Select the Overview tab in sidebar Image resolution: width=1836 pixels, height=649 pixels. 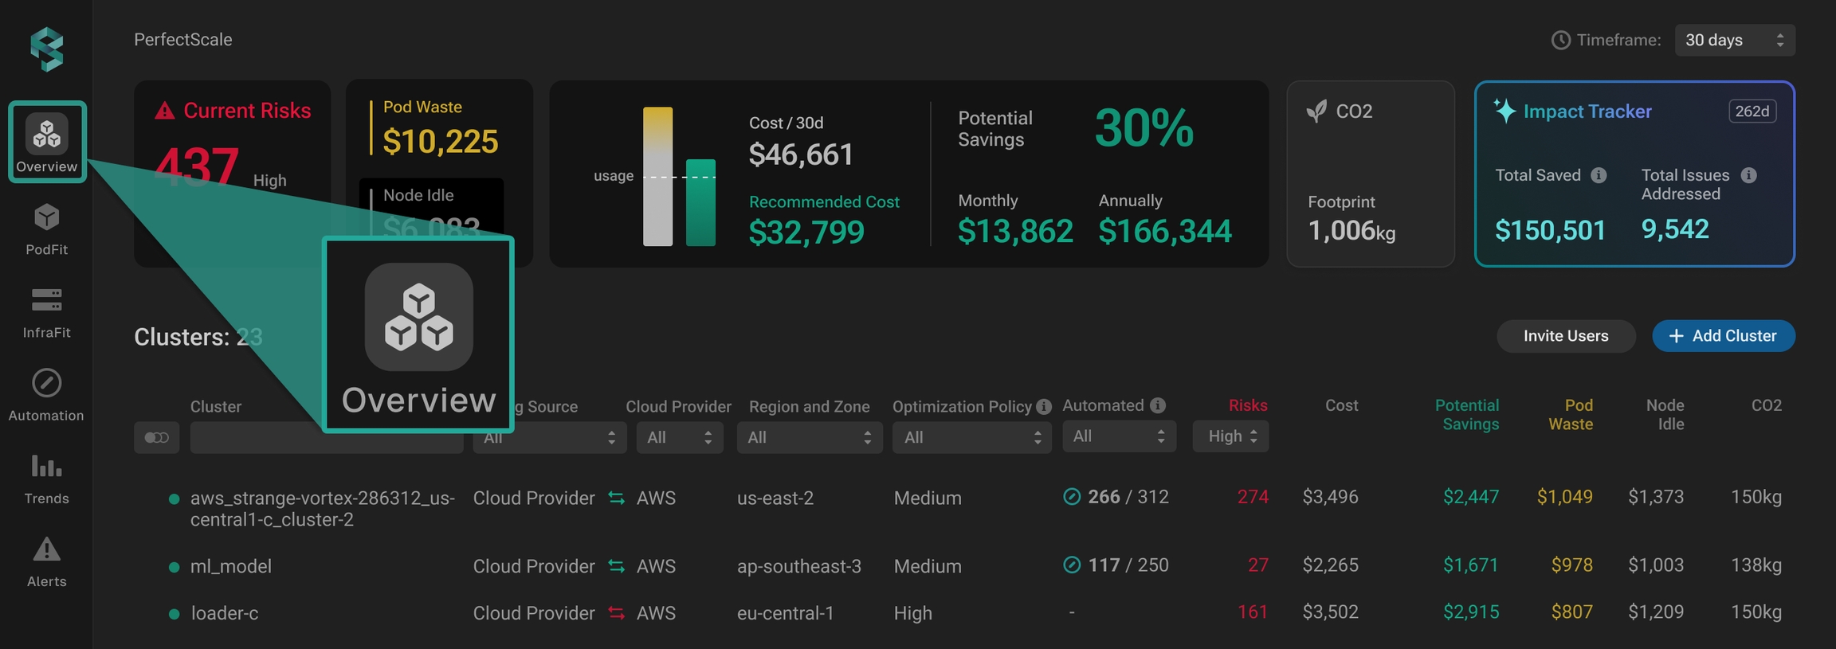pos(47,142)
